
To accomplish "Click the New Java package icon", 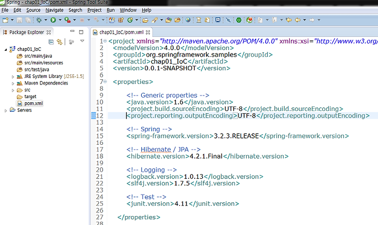I will [x=121, y=20].
